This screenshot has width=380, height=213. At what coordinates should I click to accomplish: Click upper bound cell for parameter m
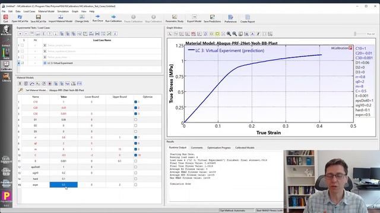point(119,149)
